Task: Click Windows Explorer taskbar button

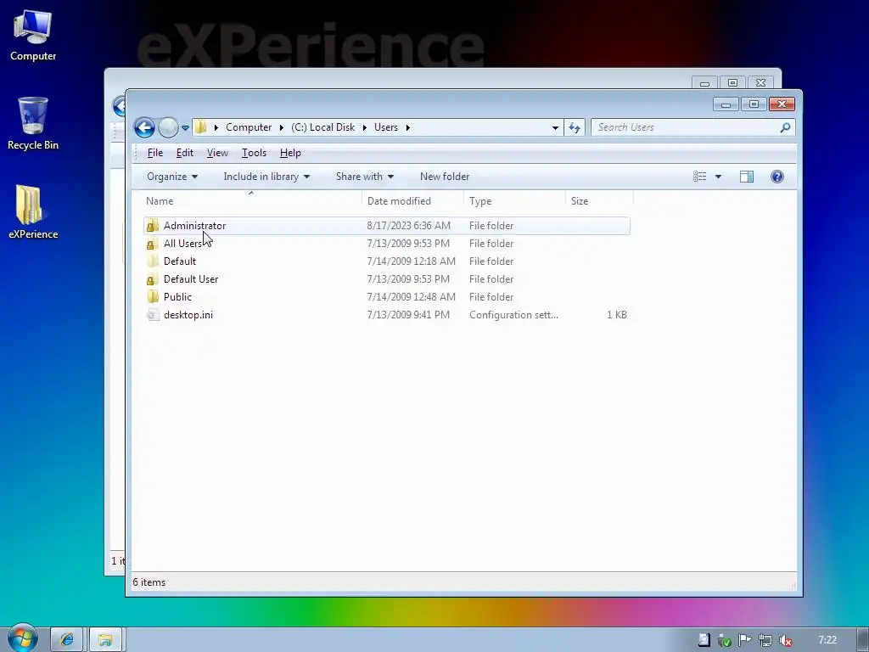Action: click(x=105, y=640)
